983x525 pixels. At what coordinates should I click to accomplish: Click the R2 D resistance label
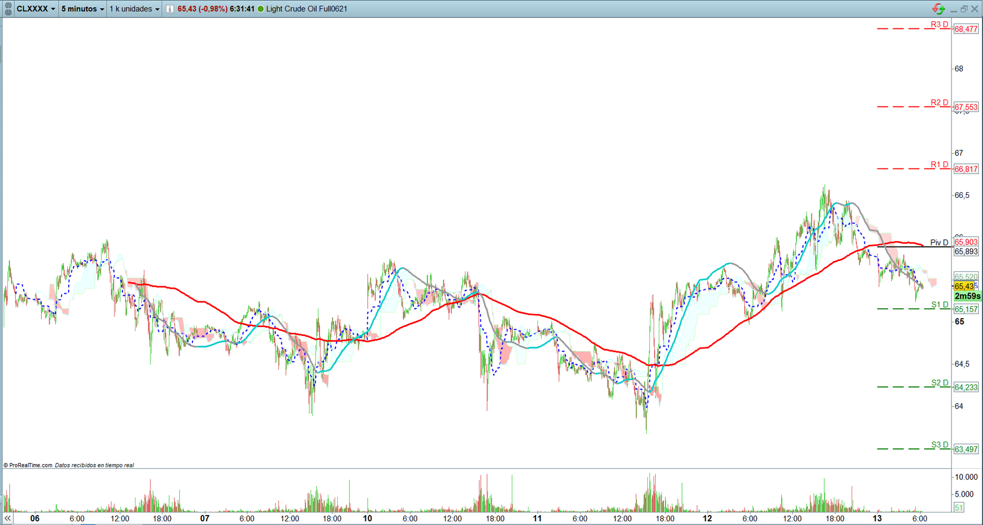(x=939, y=102)
